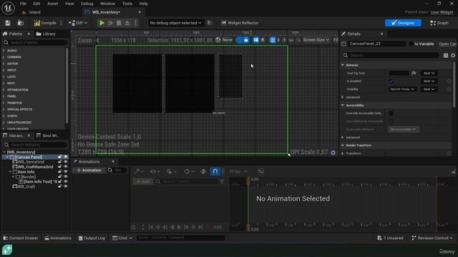The image size is (458, 257).
Task: Click the Browse to asset icon
Action: click(x=21, y=23)
